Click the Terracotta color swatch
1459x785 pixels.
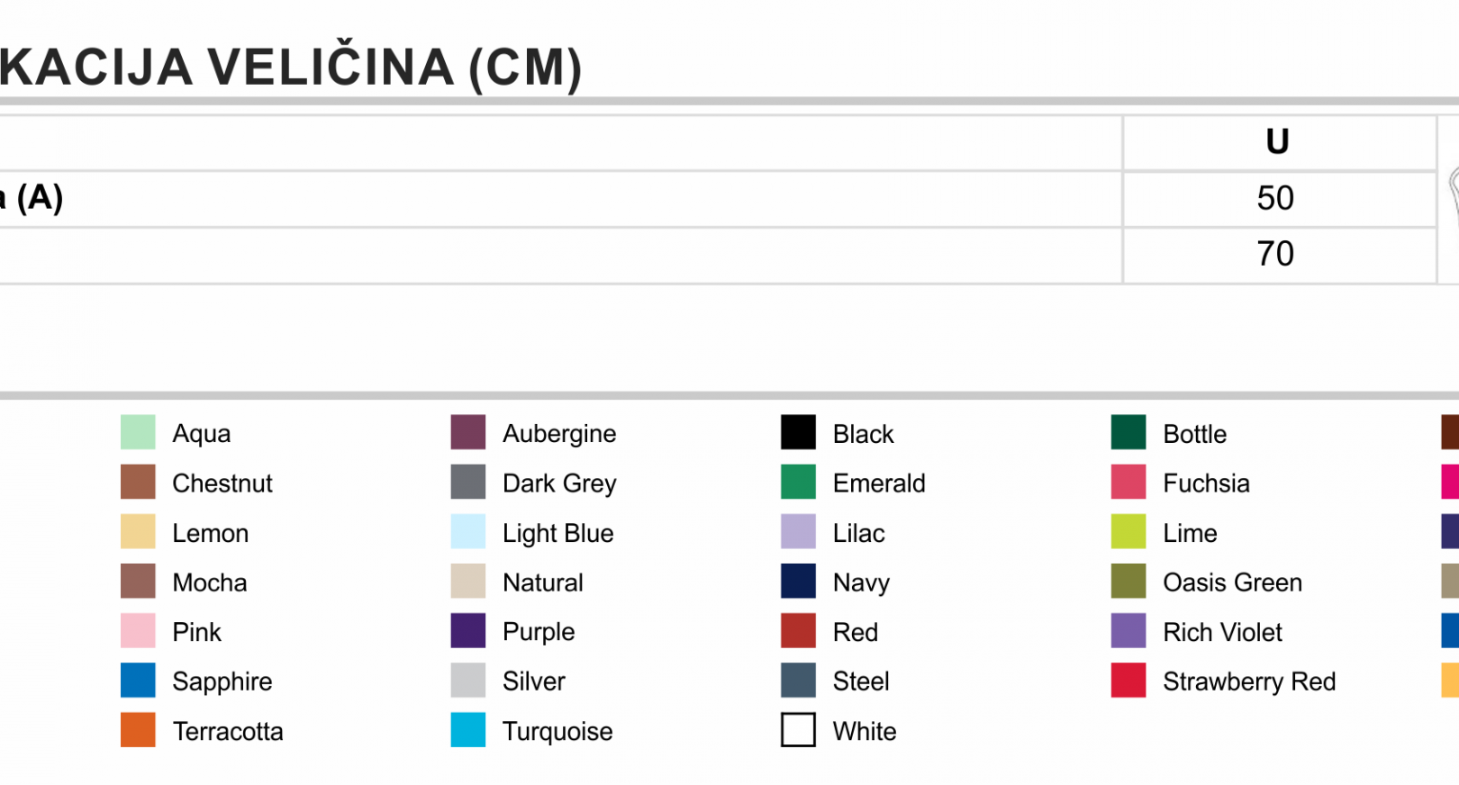click(138, 730)
